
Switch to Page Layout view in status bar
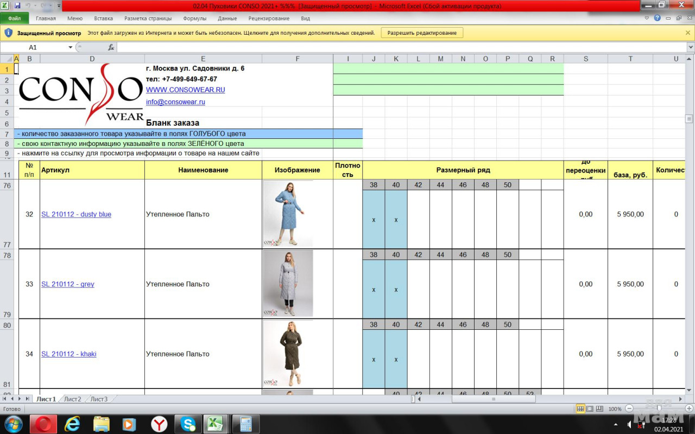tap(590, 409)
